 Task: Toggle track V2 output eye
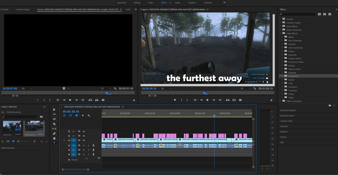click(x=84, y=136)
